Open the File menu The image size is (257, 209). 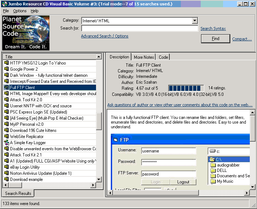(x=6, y=11)
